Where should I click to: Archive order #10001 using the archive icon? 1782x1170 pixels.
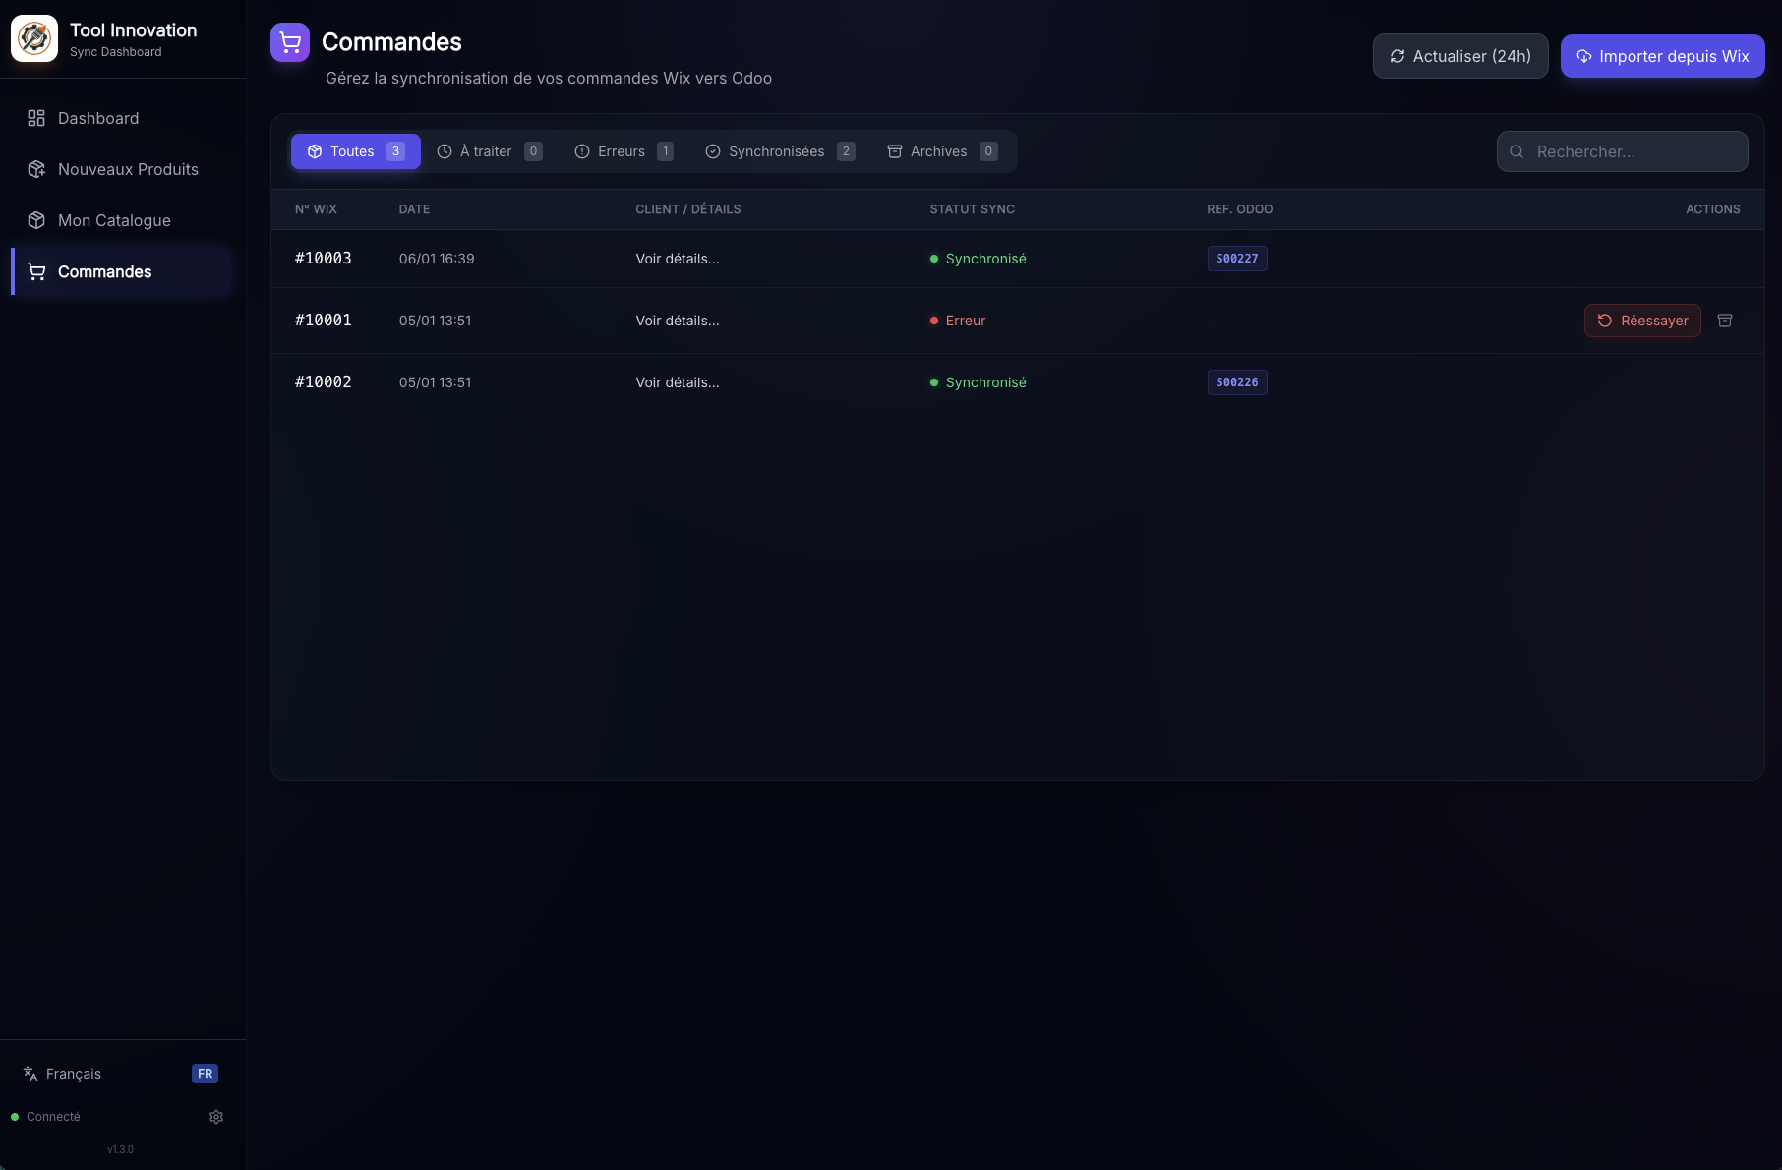[1726, 321]
